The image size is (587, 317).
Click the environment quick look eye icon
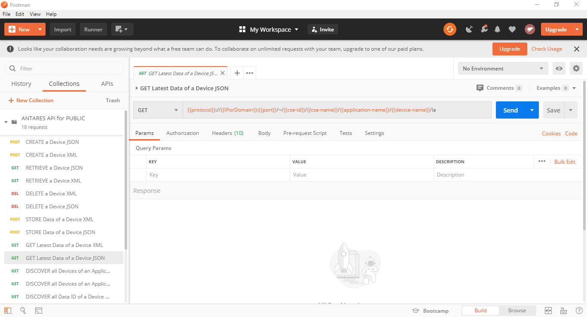559,68
